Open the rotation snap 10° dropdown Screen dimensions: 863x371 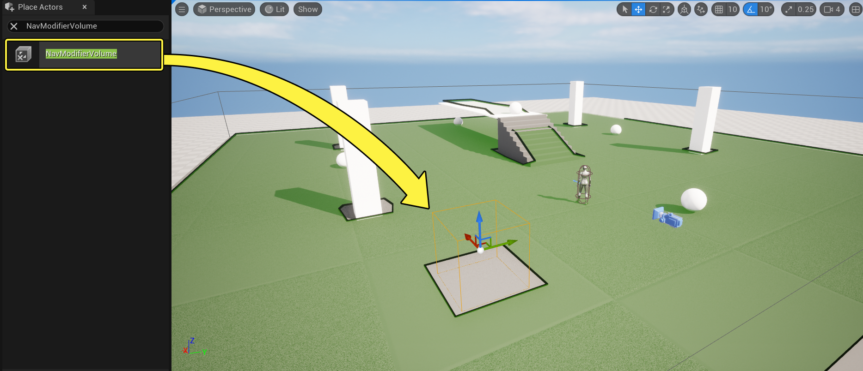766,9
